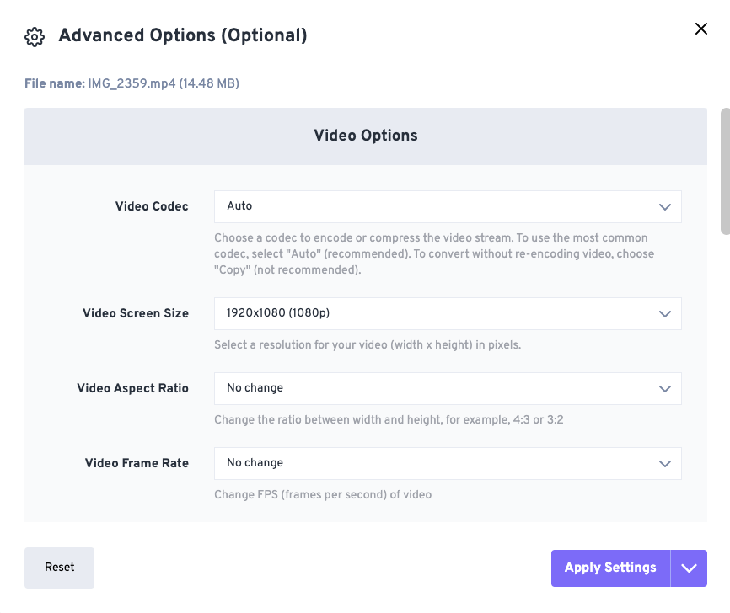The image size is (730, 613).
Task: Open the Video Codec dropdown
Action: [448, 206]
